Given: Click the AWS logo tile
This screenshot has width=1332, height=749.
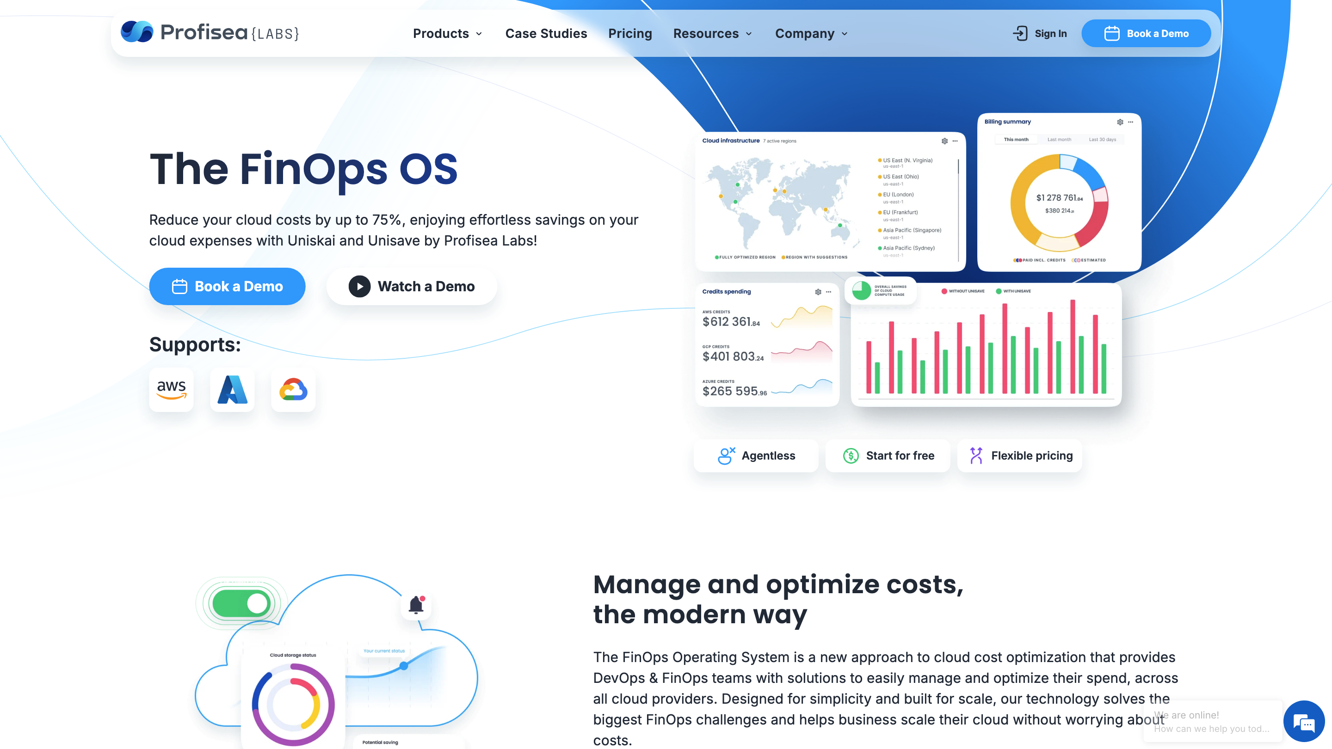Looking at the screenshot, I should (x=171, y=390).
